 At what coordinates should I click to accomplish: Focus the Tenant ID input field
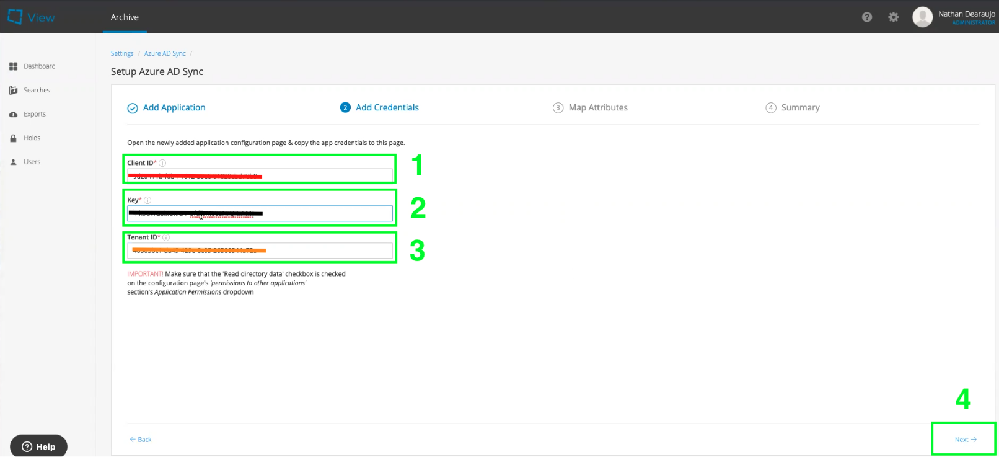tap(260, 251)
